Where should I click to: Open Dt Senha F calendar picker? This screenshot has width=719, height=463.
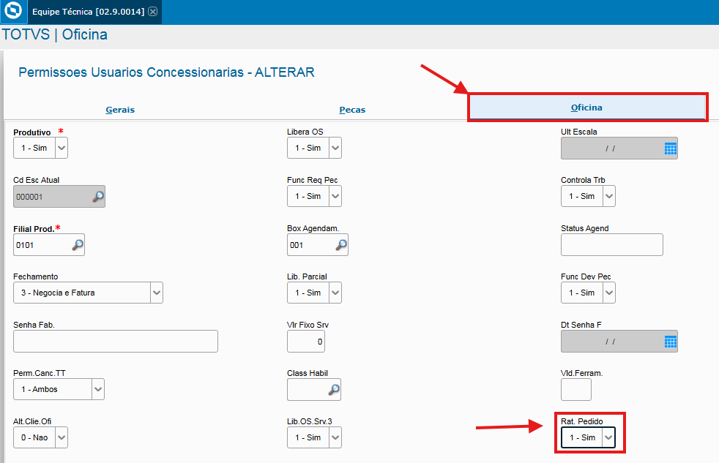point(670,342)
